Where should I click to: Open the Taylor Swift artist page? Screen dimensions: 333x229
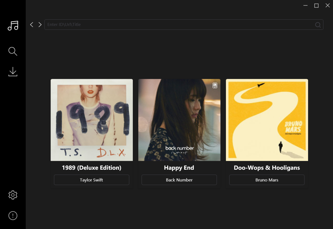click(92, 180)
